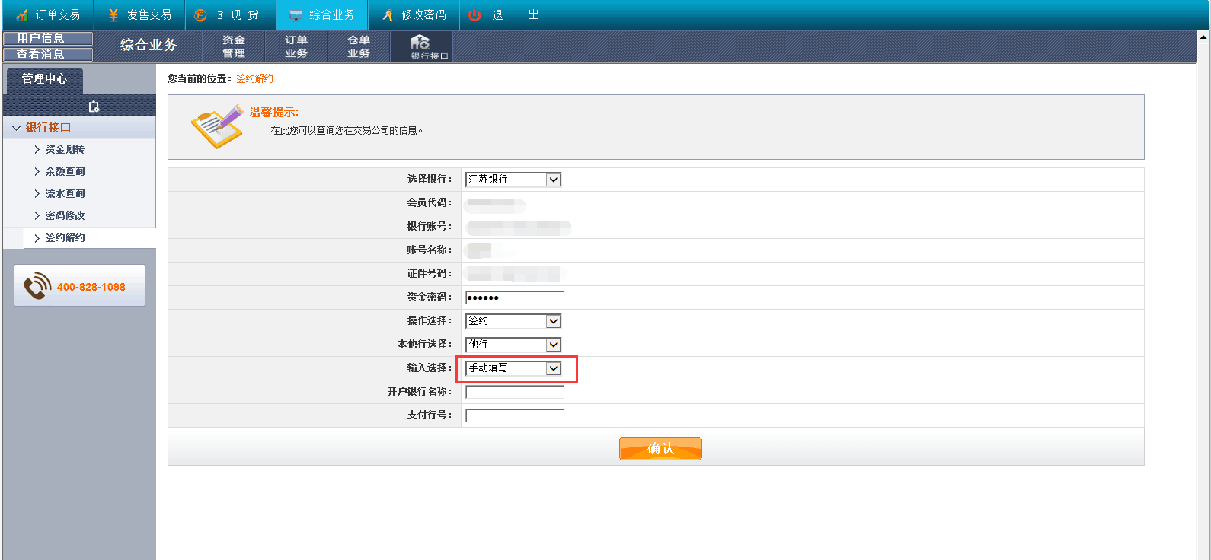Expand the 操作选择 dropdown showing 签约

(513, 321)
